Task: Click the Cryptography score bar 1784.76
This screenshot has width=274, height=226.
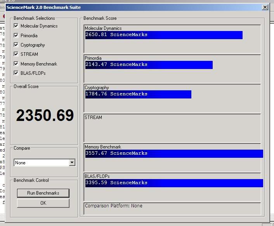Action: tap(138, 94)
